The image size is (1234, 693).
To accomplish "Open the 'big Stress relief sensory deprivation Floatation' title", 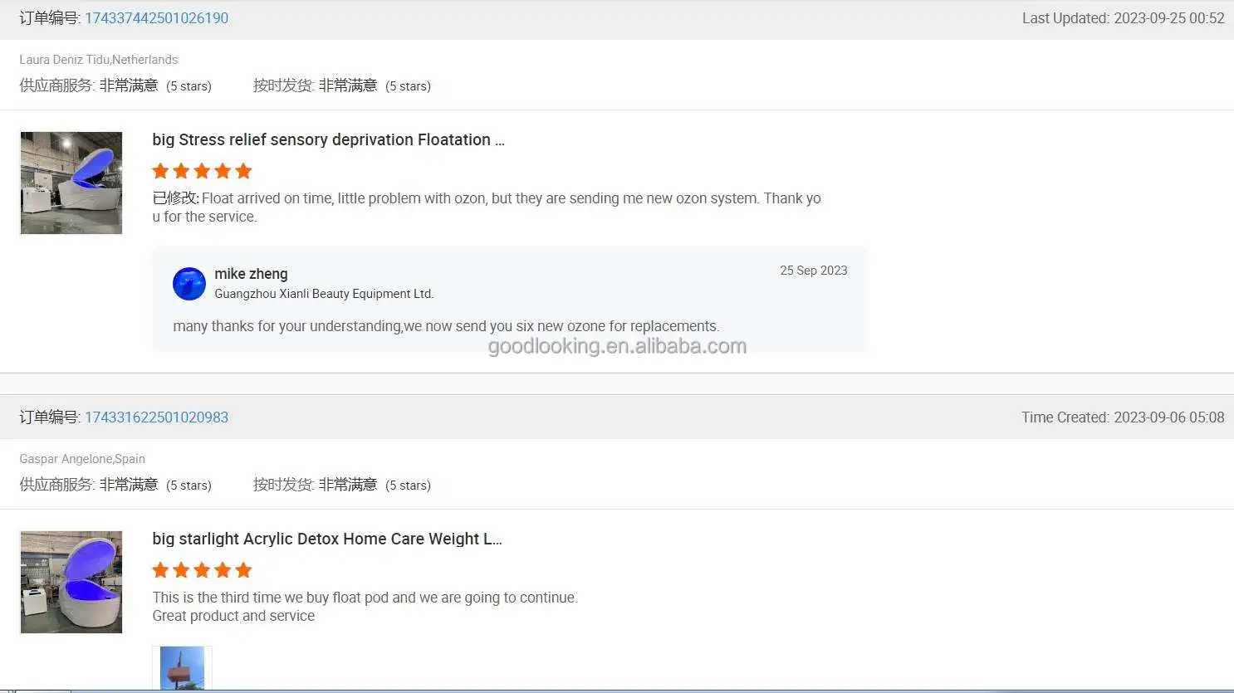I will (x=328, y=140).
